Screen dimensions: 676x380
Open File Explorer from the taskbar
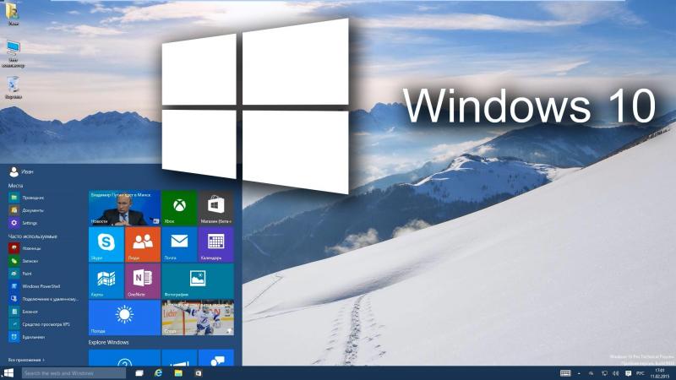pyautogui.click(x=178, y=373)
